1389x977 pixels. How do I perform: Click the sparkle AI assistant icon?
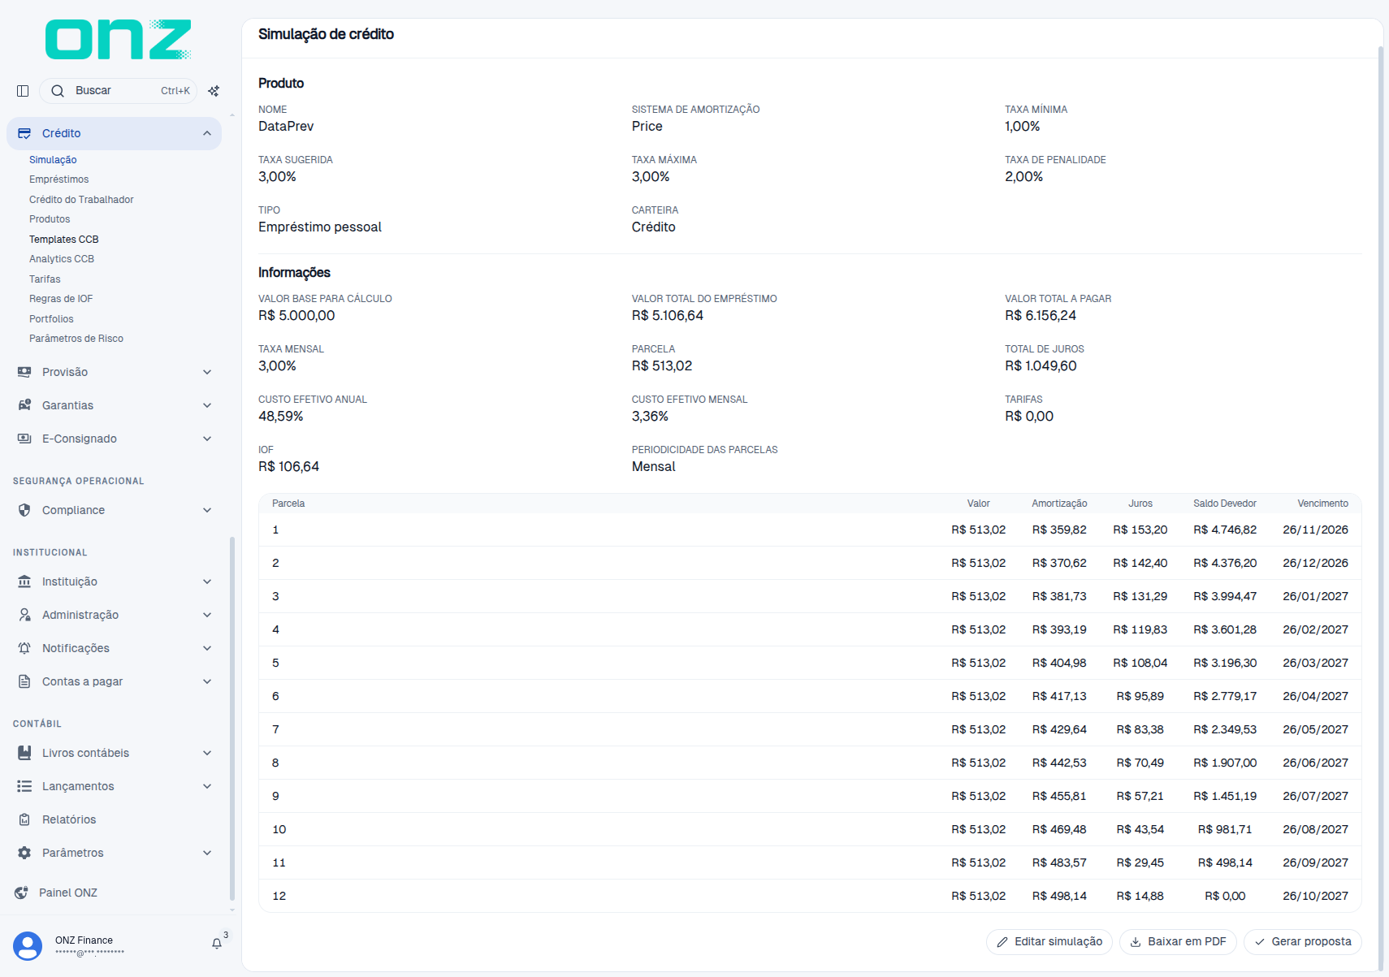214,91
